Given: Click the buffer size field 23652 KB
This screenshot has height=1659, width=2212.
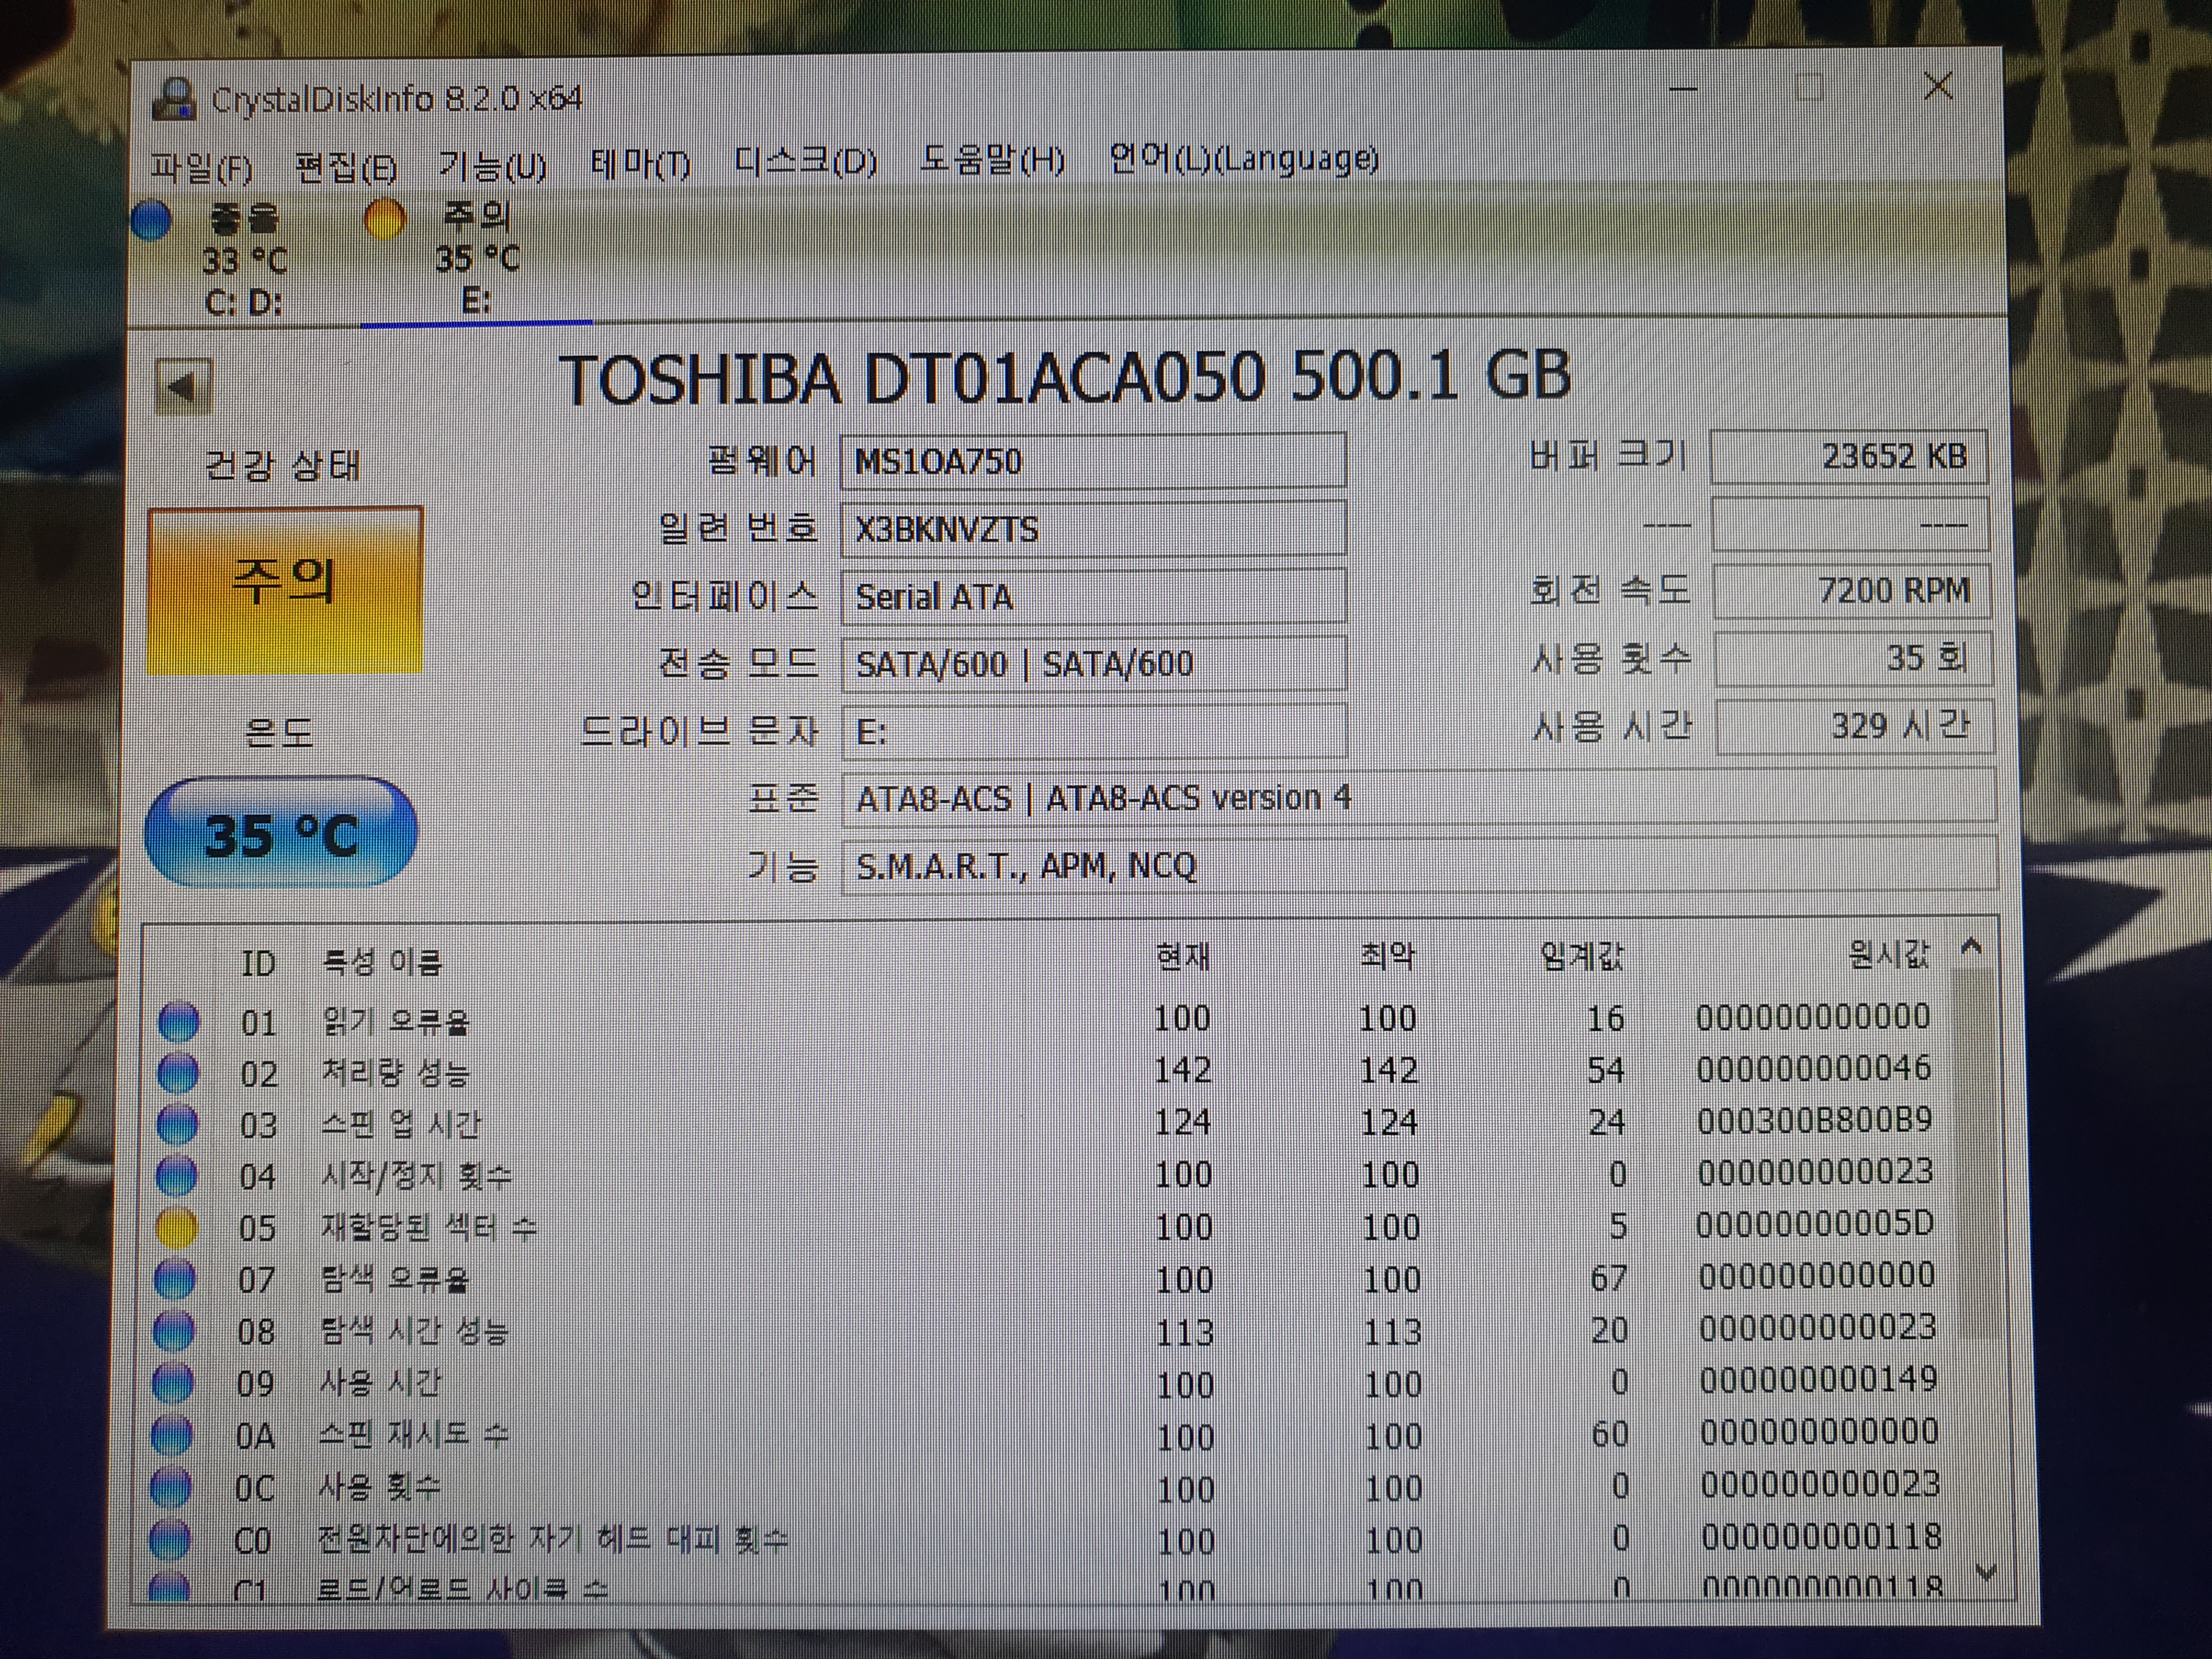Looking at the screenshot, I should click(x=1849, y=457).
